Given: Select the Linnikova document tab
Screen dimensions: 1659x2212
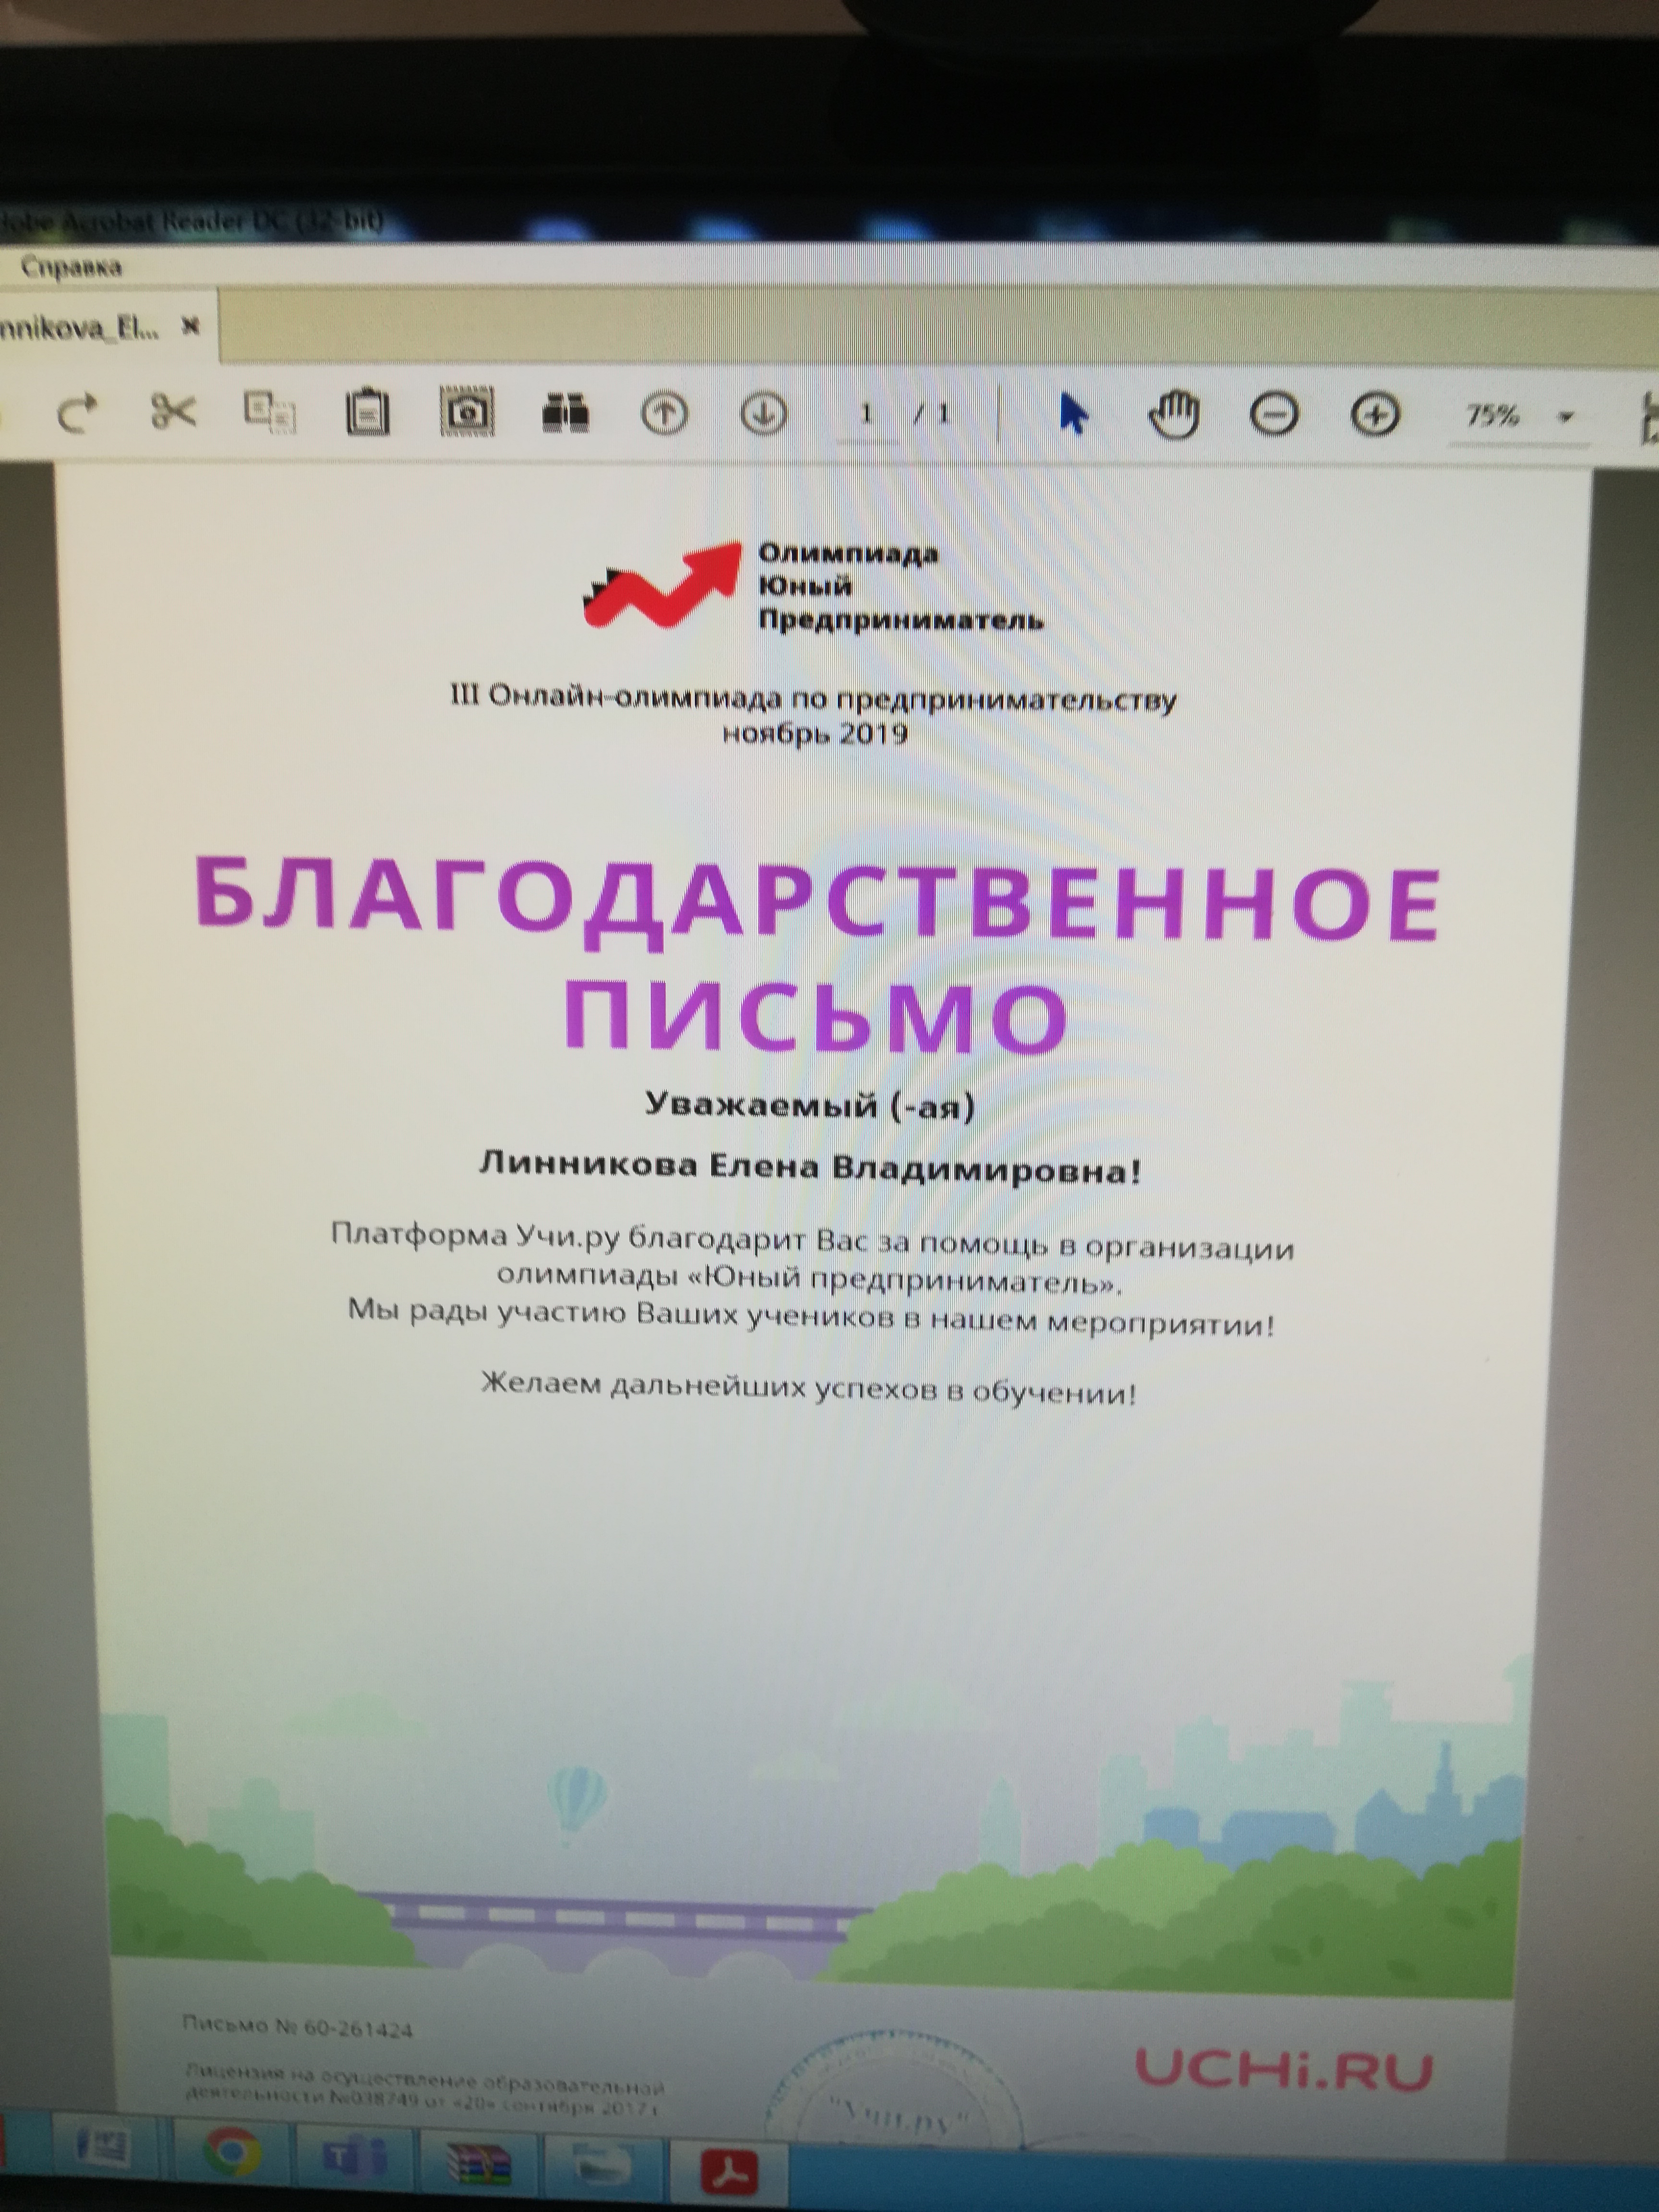Looking at the screenshot, I should click(80, 327).
